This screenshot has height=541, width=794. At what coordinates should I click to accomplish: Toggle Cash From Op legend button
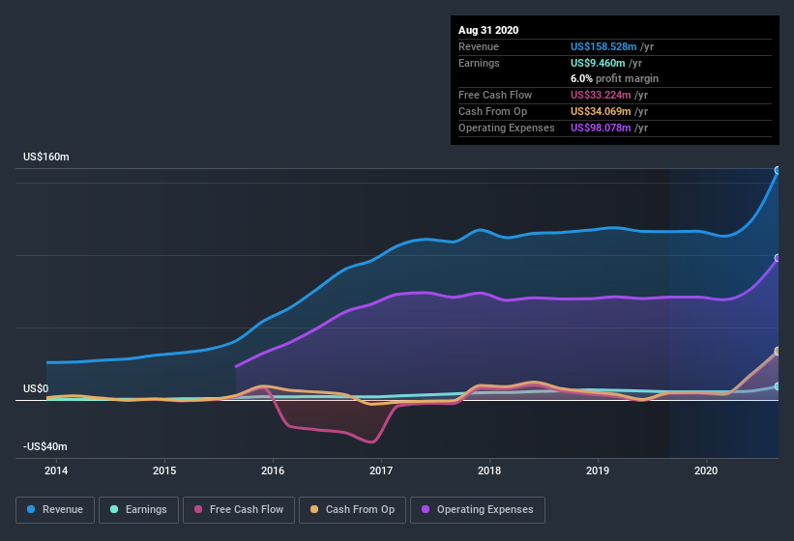[354, 509]
